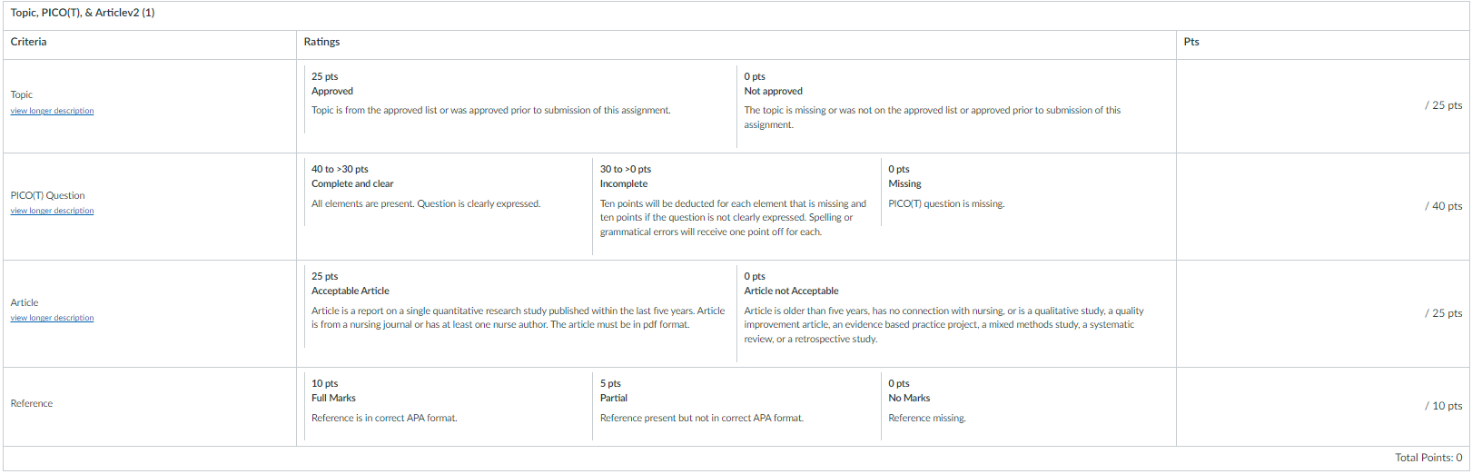Select the 25 pts Approved topic rating
The height and width of the screenshot is (474, 1472).
point(520,106)
